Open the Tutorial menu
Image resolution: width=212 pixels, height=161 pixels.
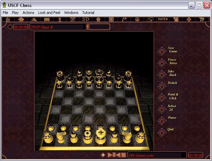pos(88,13)
